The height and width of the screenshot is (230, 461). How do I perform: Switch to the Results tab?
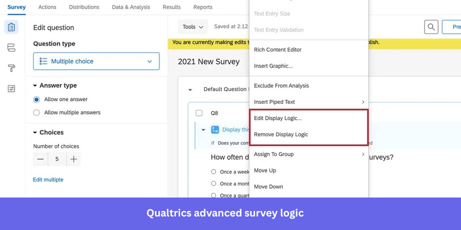tap(172, 7)
